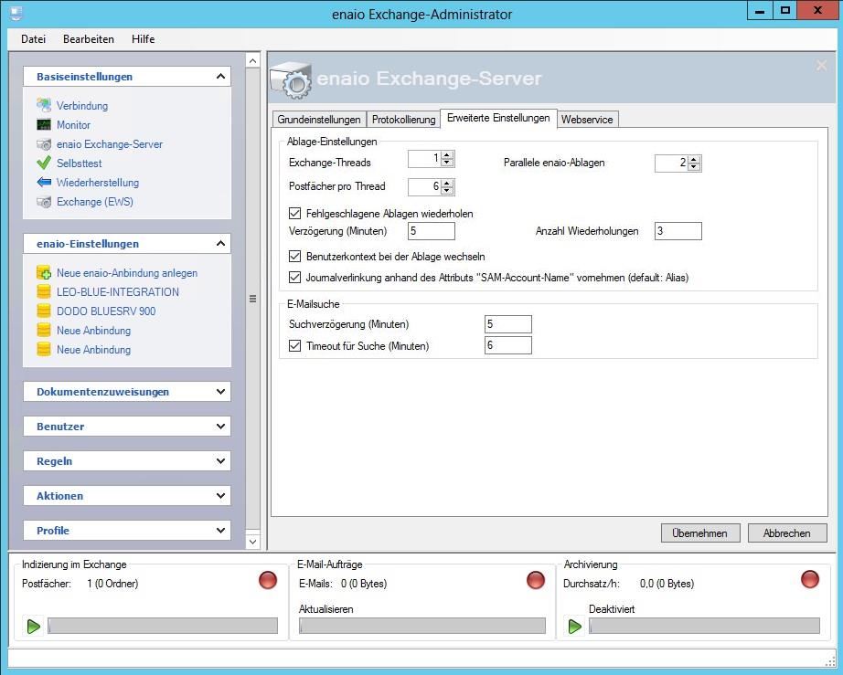Click the Exchange (EWS) icon
The width and height of the screenshot is (843, 675).
click(44, 202)
